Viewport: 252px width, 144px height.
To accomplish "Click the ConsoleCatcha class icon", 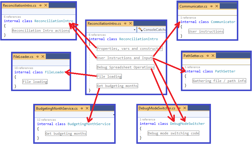I will click(140, 29).
